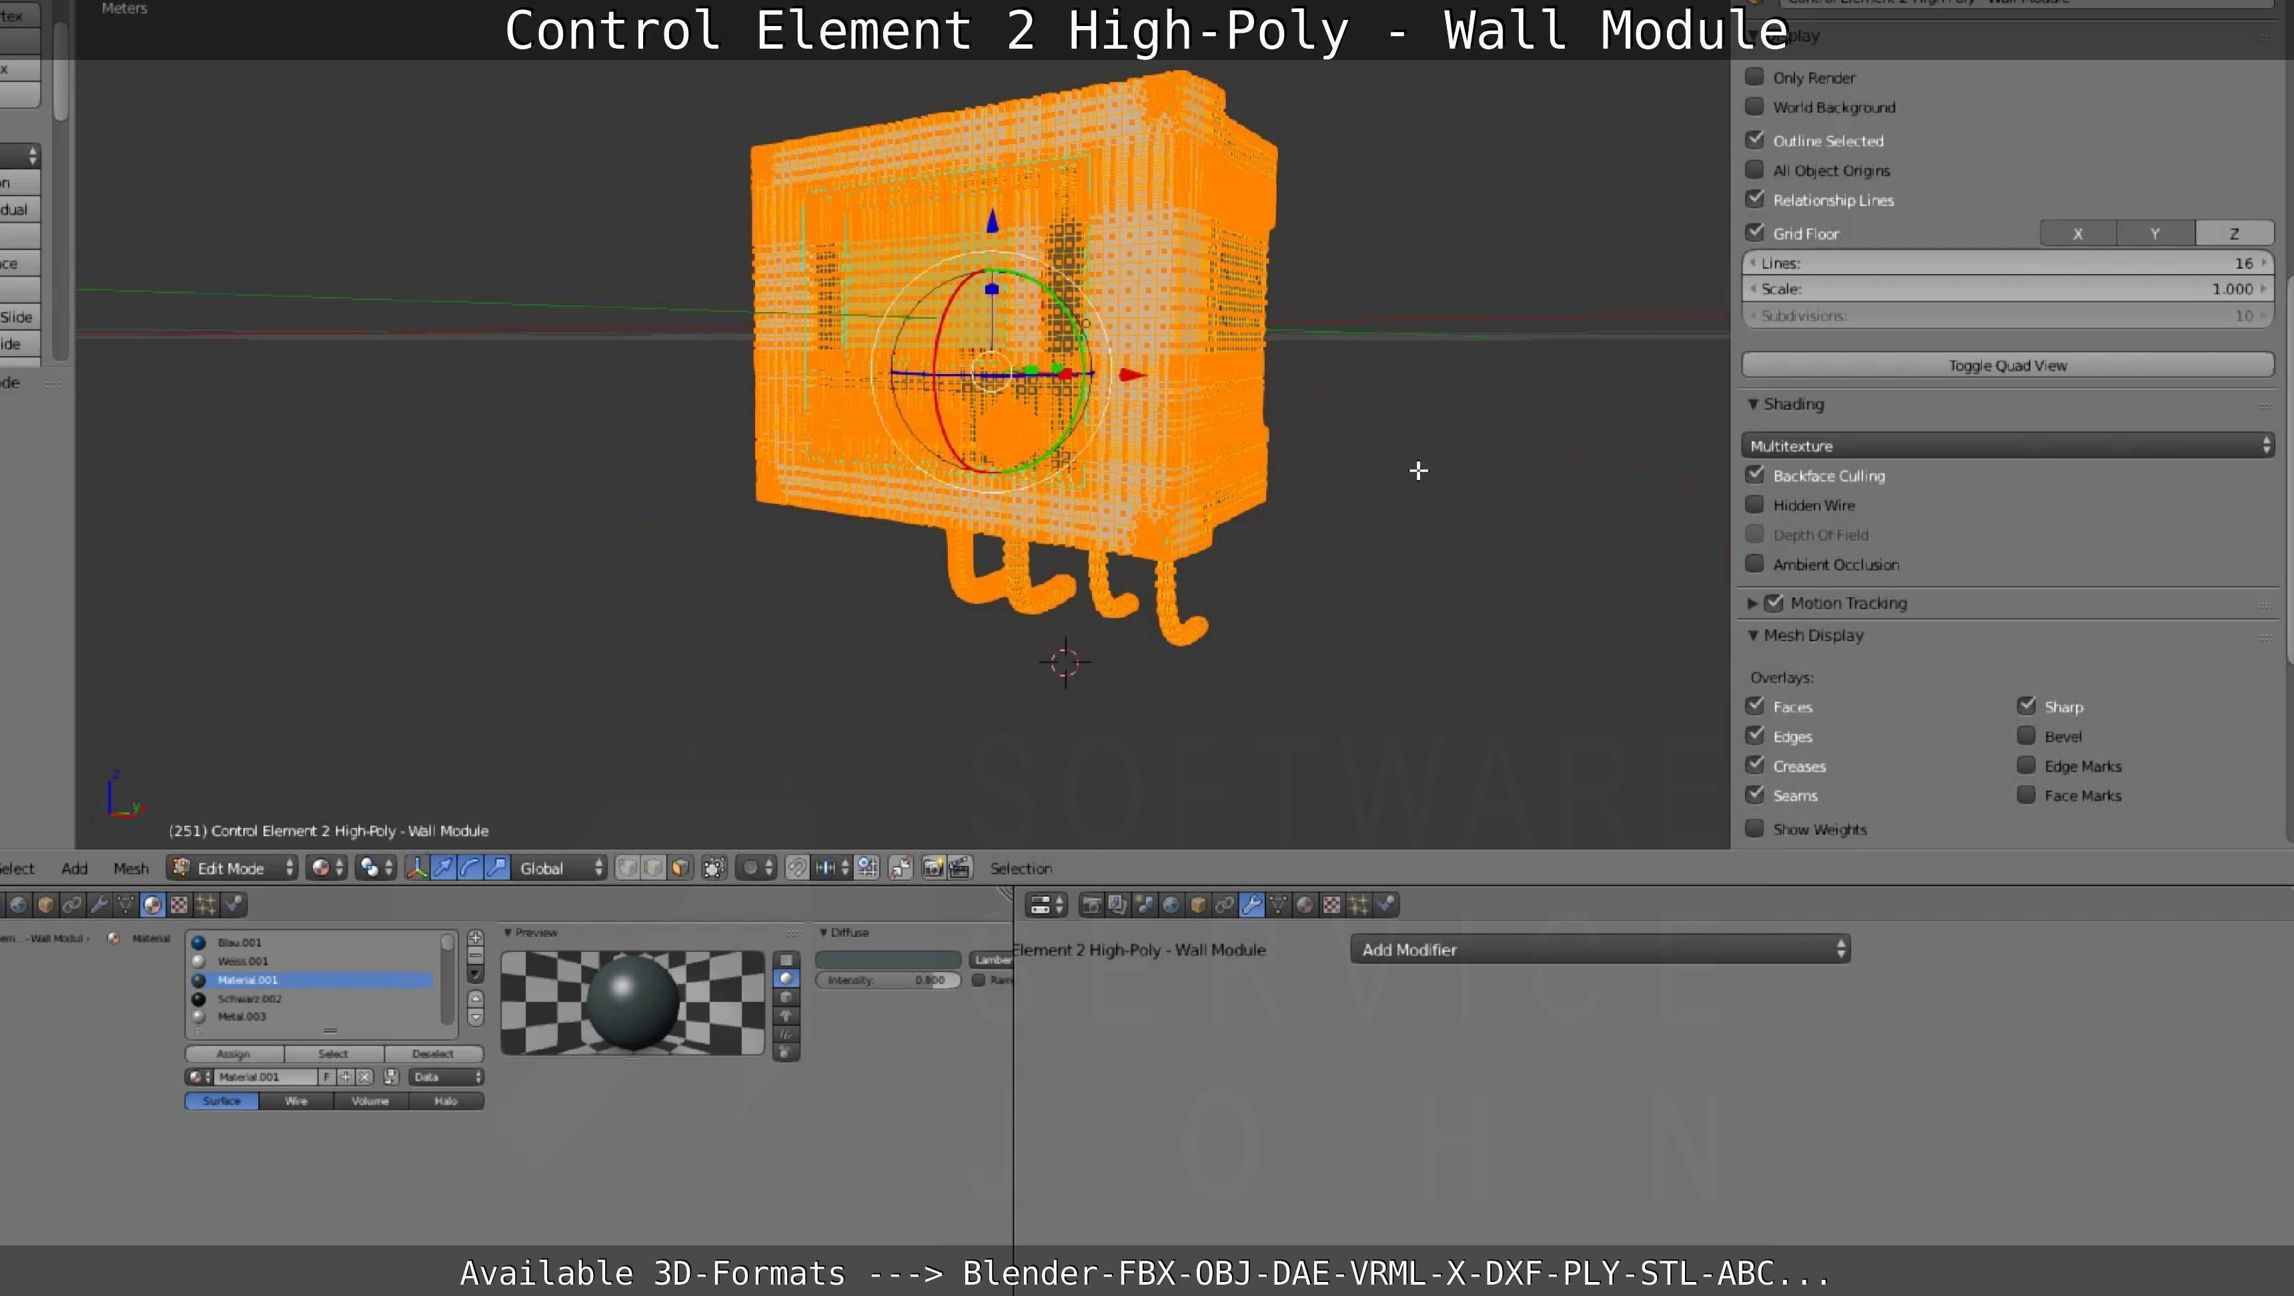2294x1296 pixels.
Task: Uncheck Relationship Lines
Action: pyautogui.click(x=1754, y=199)
